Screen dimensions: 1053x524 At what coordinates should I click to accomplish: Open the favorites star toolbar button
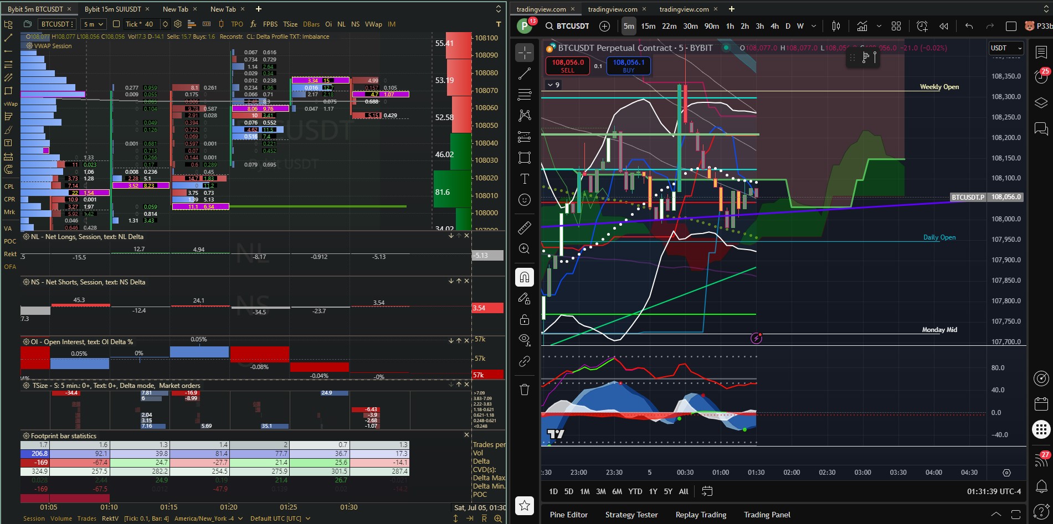tap(525, 505)
